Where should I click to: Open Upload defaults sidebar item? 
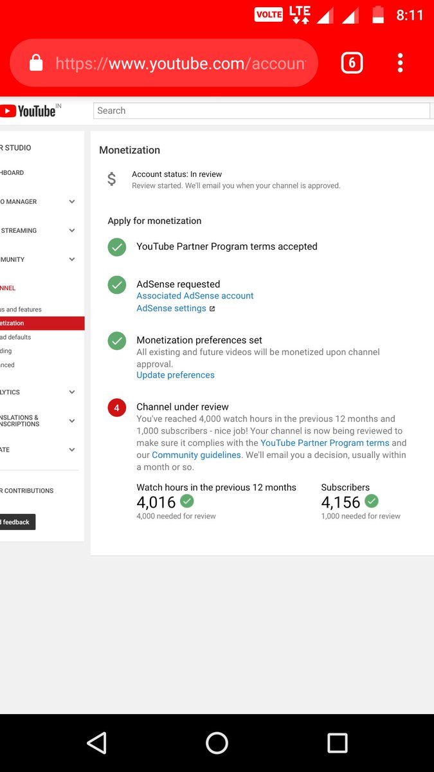tap(15, 337)
